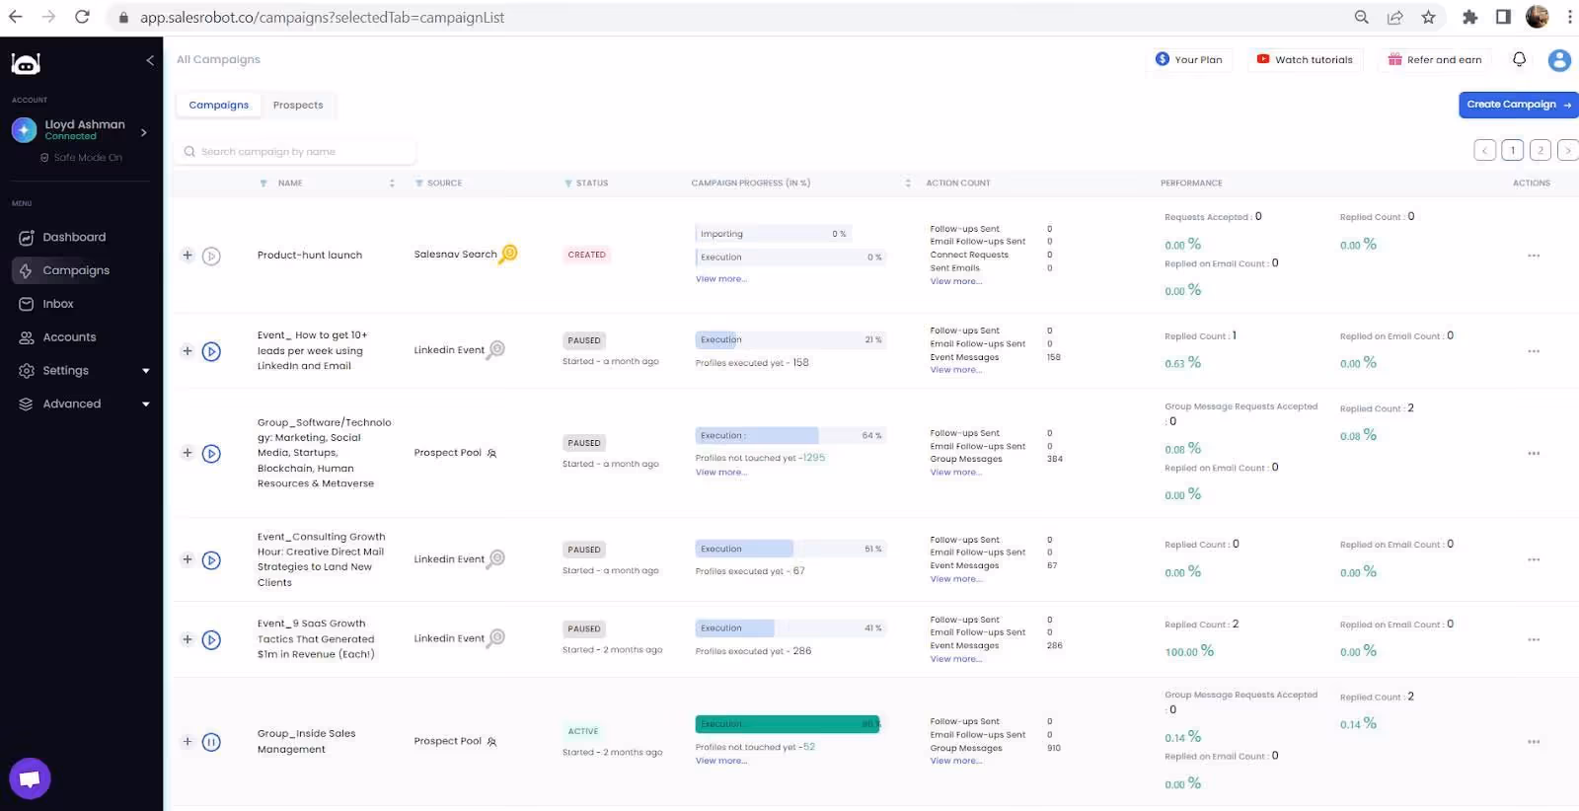Click the 64% Execution progress bar
Viewport: 1579px width, 811px height.
(x=790, y=435)
